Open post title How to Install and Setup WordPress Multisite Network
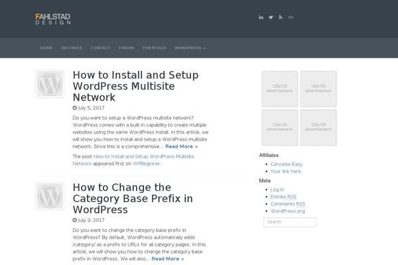Image resolution: width=398 pixels, height=265 pixels. 135,86
